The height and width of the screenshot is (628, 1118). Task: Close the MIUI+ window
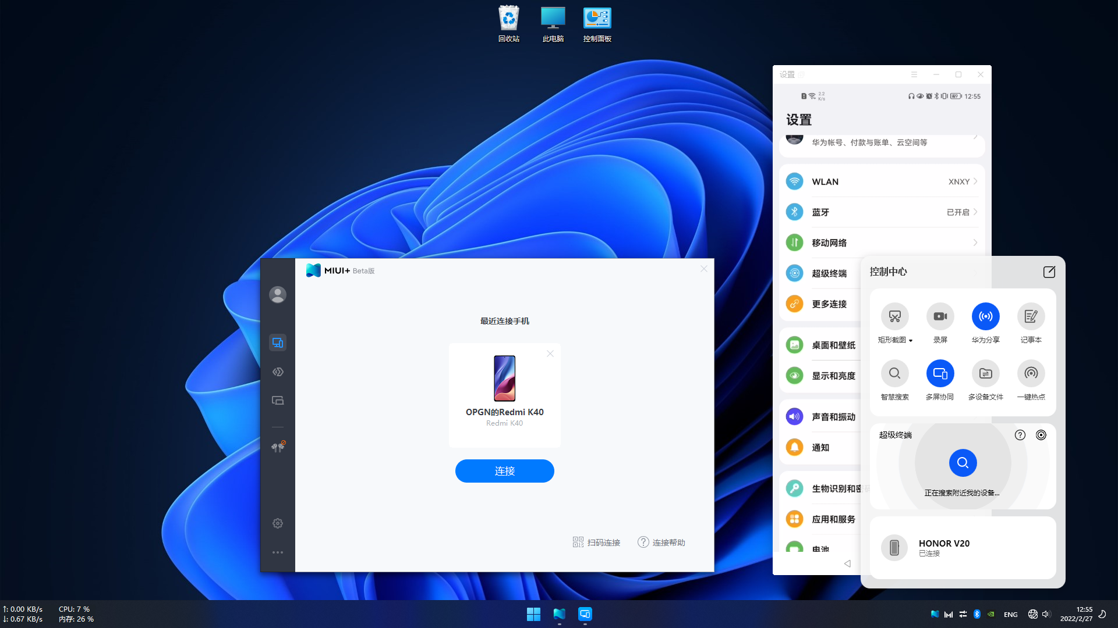click(x=704, y=269)
